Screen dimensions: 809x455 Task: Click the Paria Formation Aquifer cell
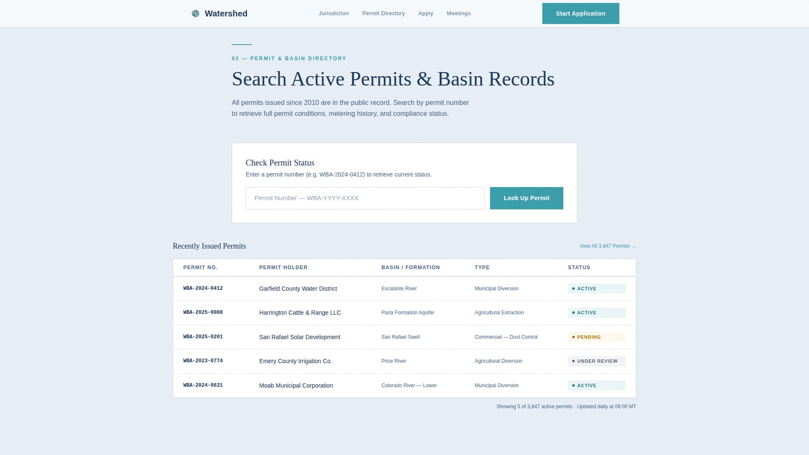[x=408, y=313]
